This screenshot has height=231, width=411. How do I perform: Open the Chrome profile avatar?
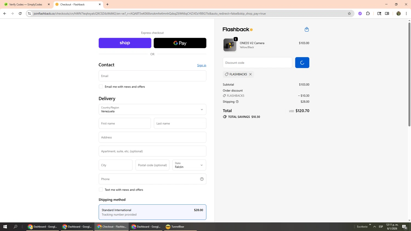[398, 13]
